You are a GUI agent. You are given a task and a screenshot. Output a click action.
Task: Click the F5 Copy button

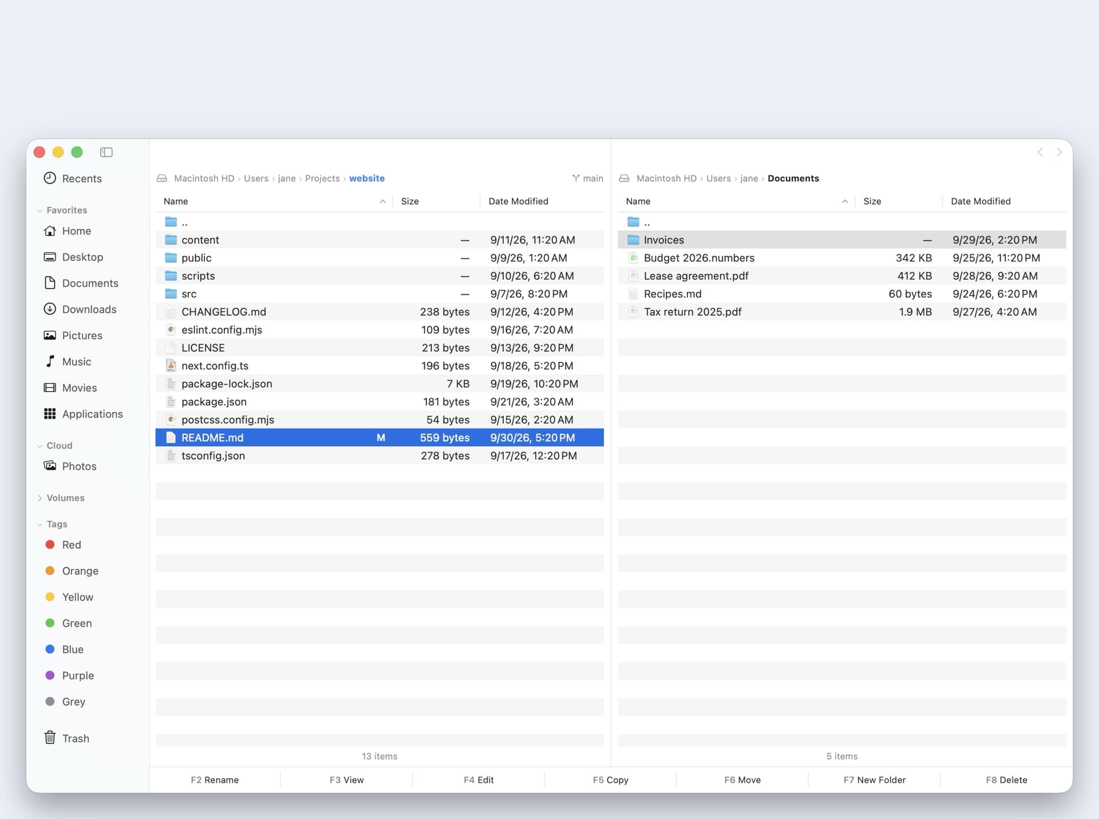610,780
